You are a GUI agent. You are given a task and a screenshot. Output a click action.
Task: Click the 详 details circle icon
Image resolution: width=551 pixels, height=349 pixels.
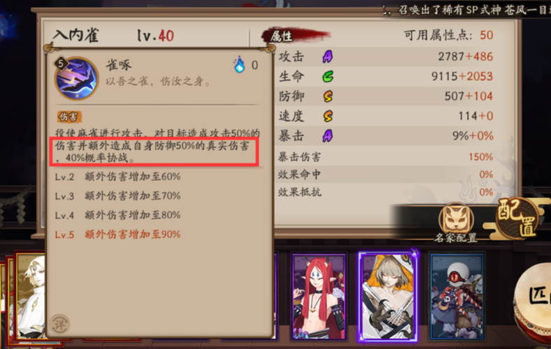click(59, 325)
